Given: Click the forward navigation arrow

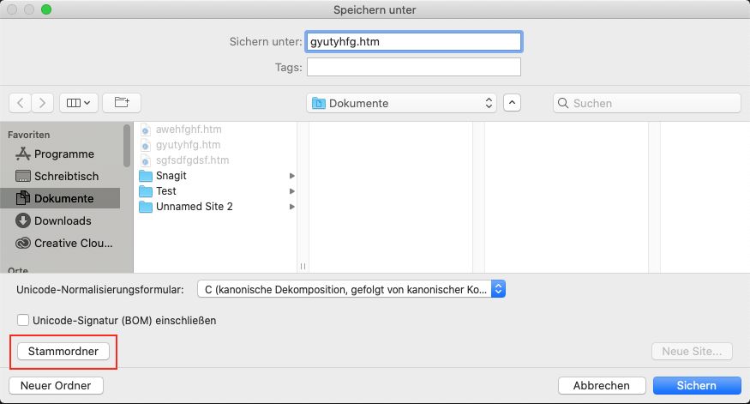Looking at the screenshot, I should click(43, 103).
